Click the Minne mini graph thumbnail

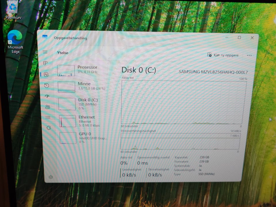coord(66,87)
